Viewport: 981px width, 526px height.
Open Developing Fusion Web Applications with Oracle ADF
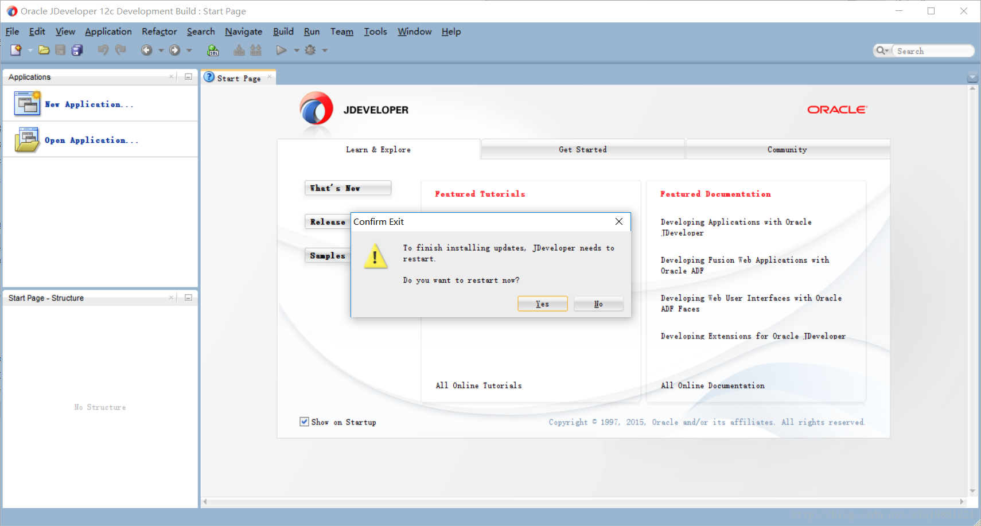tap(745, 266)
